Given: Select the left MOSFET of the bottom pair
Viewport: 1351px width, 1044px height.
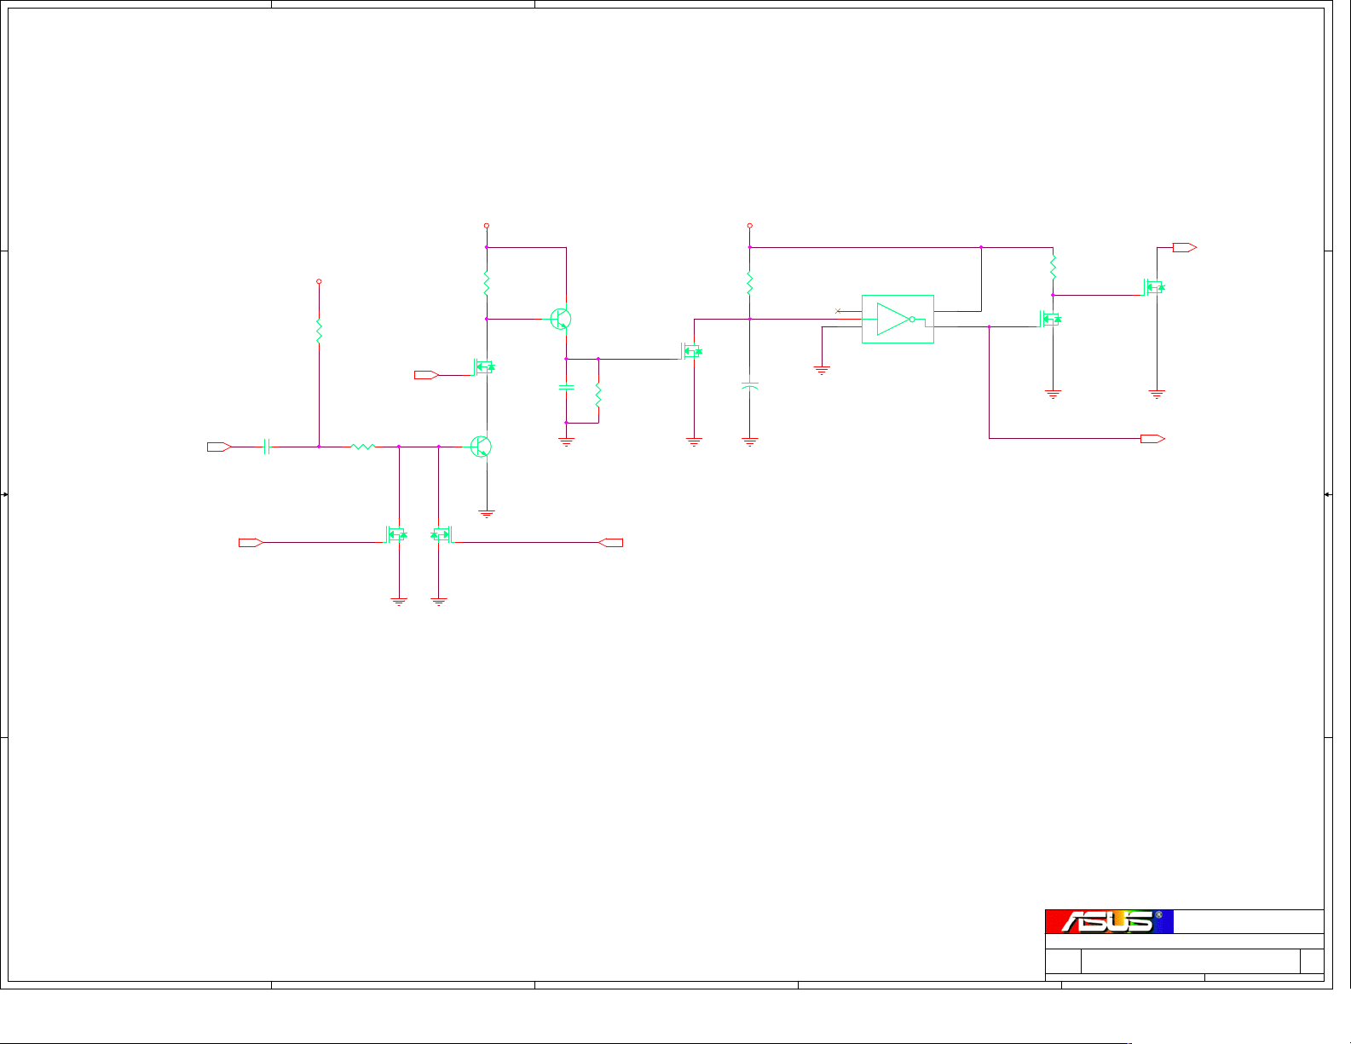Looking at the screenshot, I should pos(396,535).
